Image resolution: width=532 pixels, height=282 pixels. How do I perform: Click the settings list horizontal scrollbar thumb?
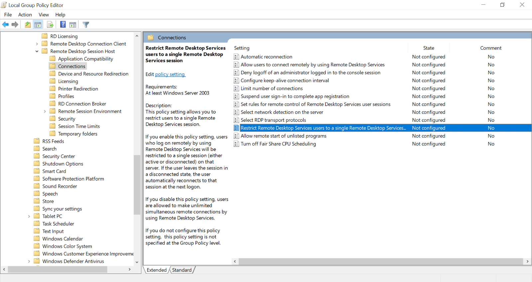(381, 261)
